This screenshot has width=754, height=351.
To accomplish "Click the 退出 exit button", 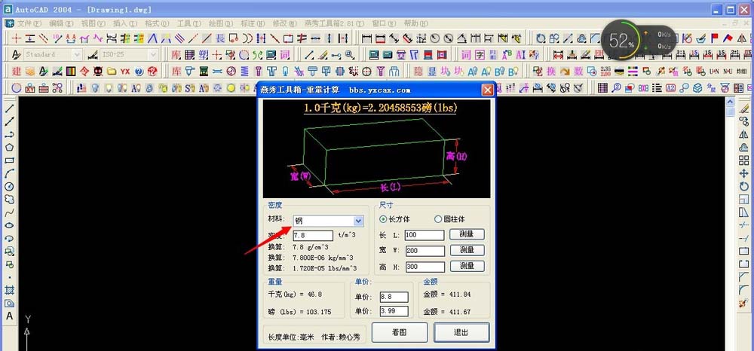I will point(461,332).
